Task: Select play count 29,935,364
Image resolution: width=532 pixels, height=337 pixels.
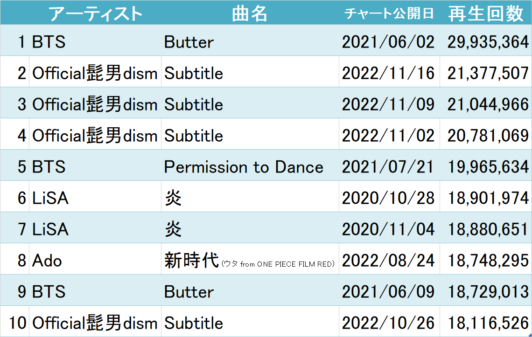Action: point(488,42)
